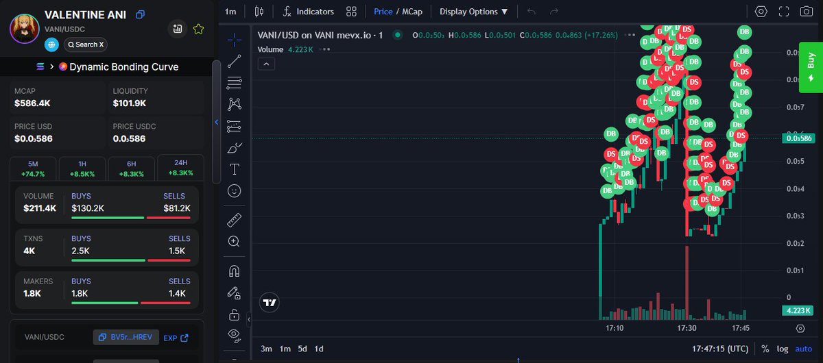Copy the VALENTINE ANI token address

pos(140,14)
